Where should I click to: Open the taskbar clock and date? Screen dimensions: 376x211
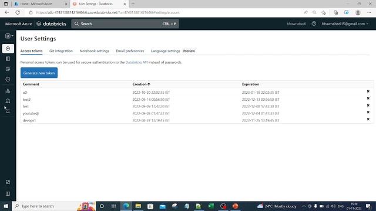tap(354, 206)
